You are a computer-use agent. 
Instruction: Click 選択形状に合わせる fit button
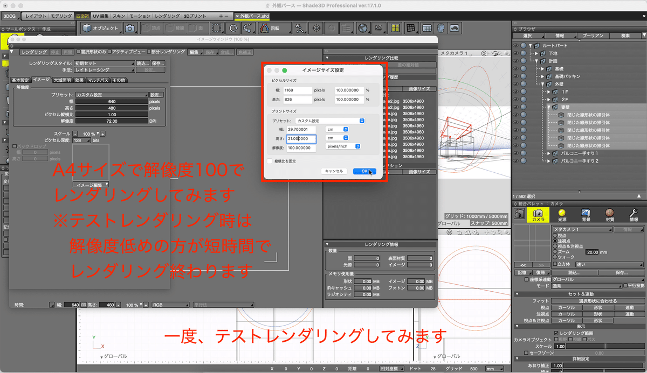click(x=597, y=301)
